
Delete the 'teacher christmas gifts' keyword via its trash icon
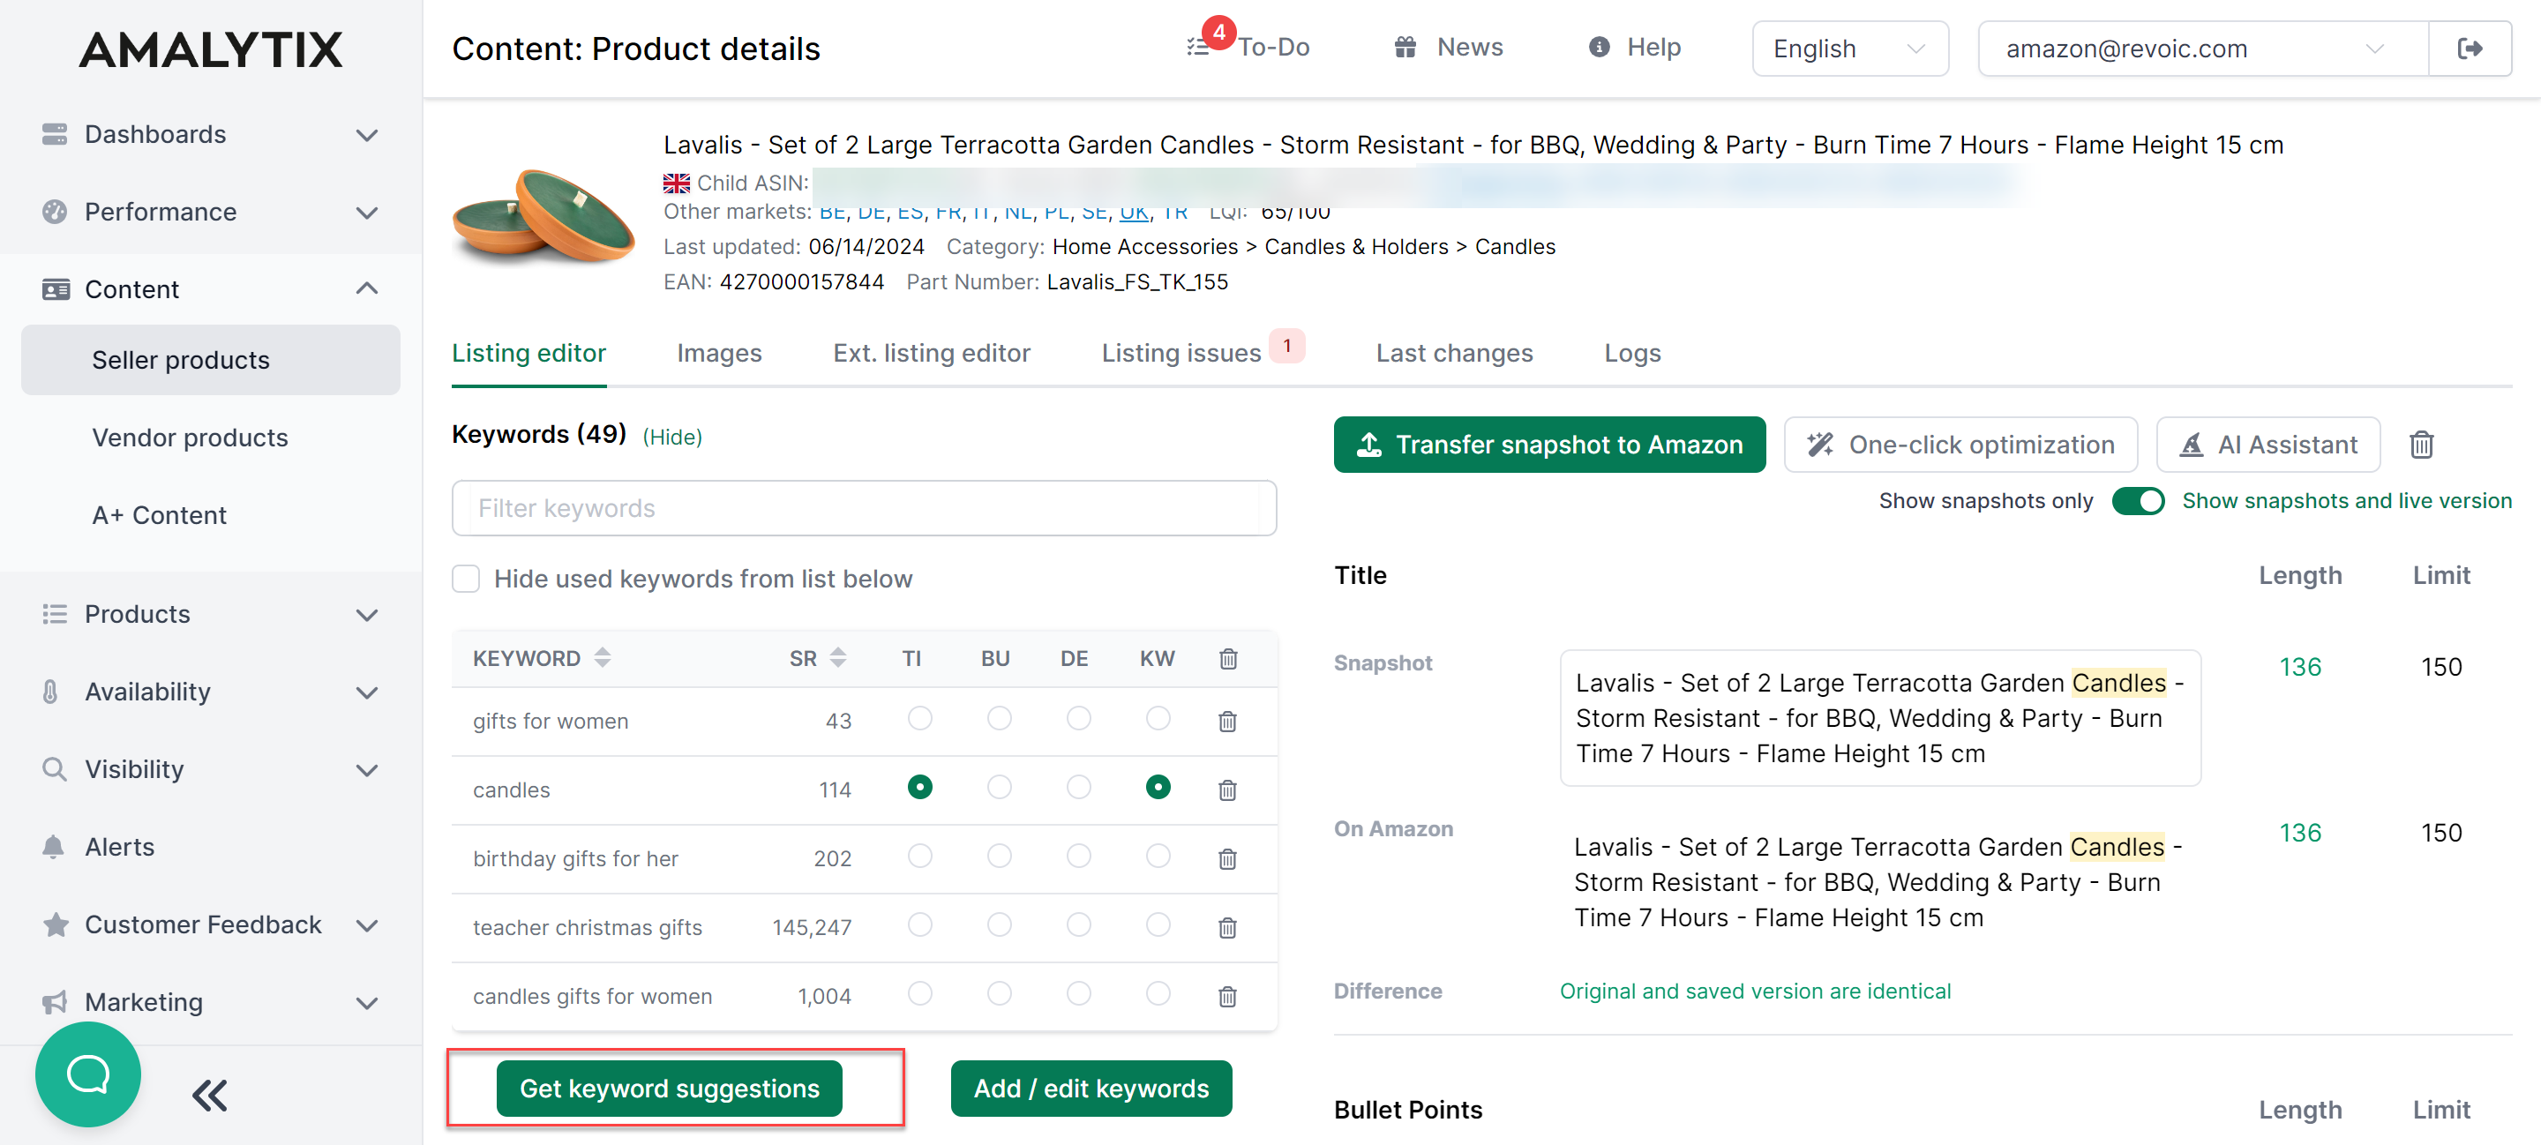pyautogui.click(x=1227, y=927)
